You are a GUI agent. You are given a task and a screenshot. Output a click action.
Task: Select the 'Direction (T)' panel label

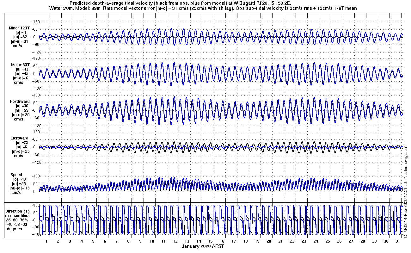18,211
